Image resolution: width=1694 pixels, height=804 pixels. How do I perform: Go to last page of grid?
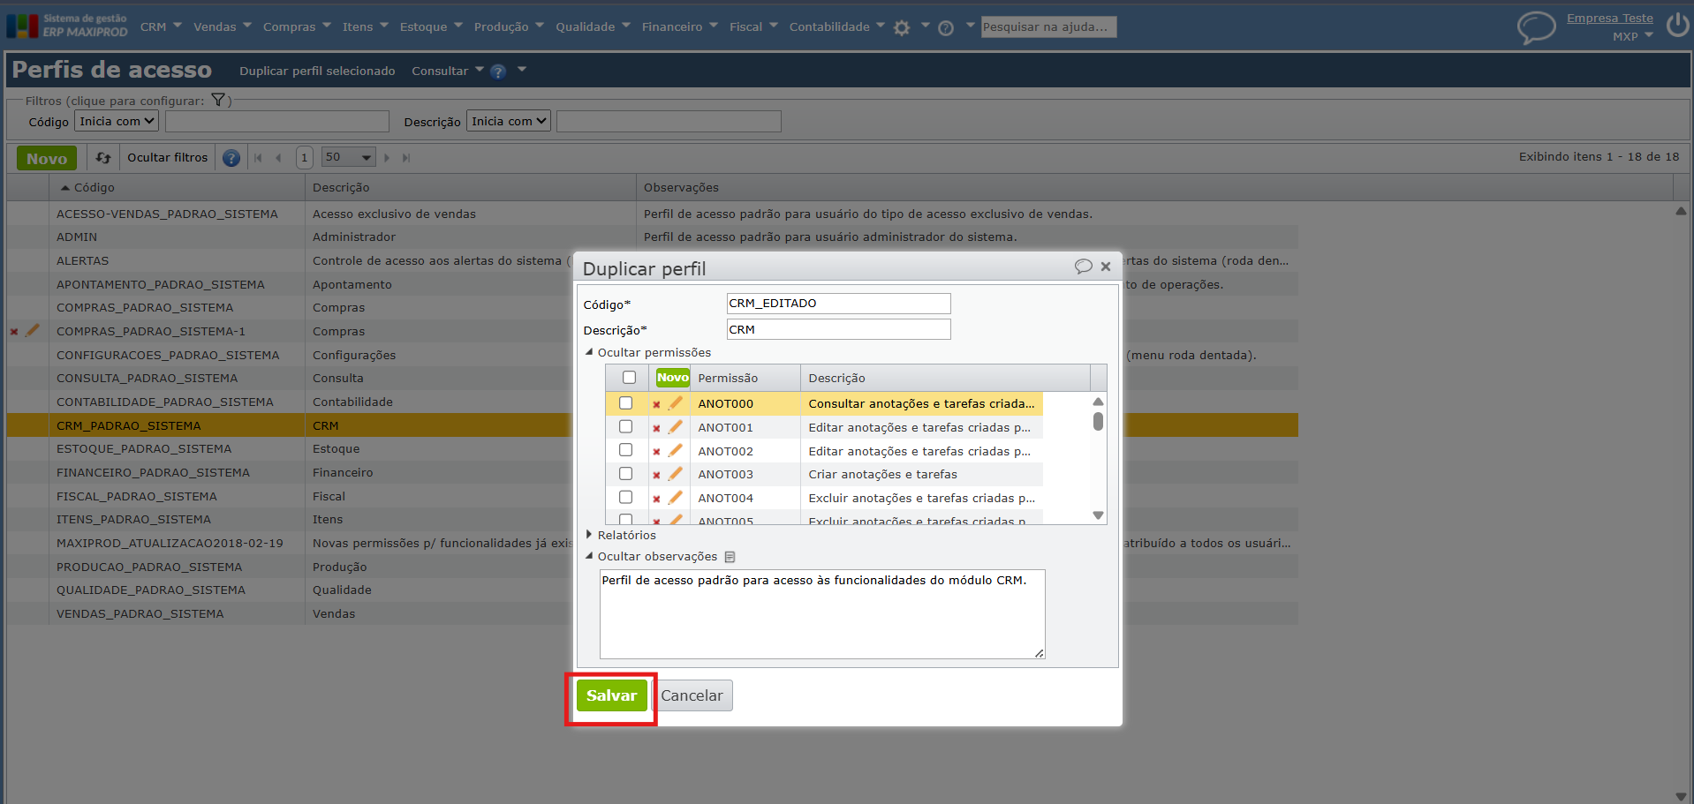[x=406, y=158]
